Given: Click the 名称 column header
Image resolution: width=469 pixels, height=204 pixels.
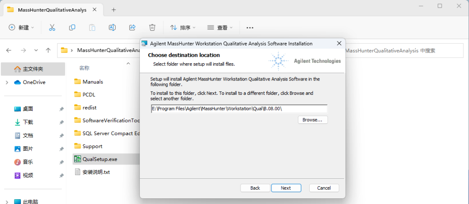Looking at the screenshot, I should pos(84,68).
